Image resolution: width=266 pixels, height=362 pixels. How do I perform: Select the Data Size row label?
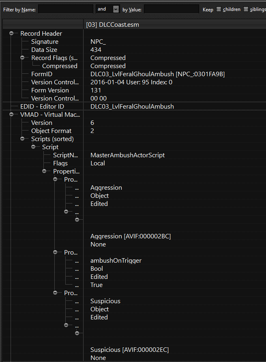44,49
